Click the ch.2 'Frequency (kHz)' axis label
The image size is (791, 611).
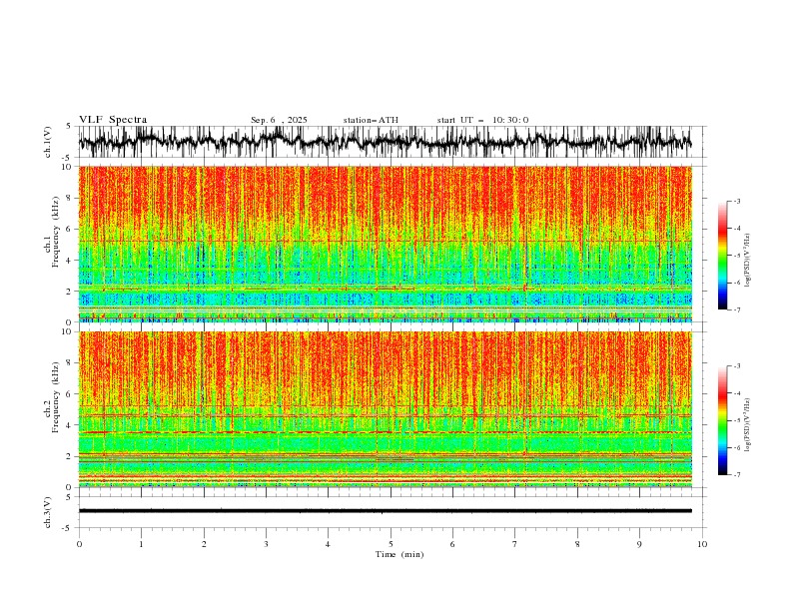pos(55,397)
